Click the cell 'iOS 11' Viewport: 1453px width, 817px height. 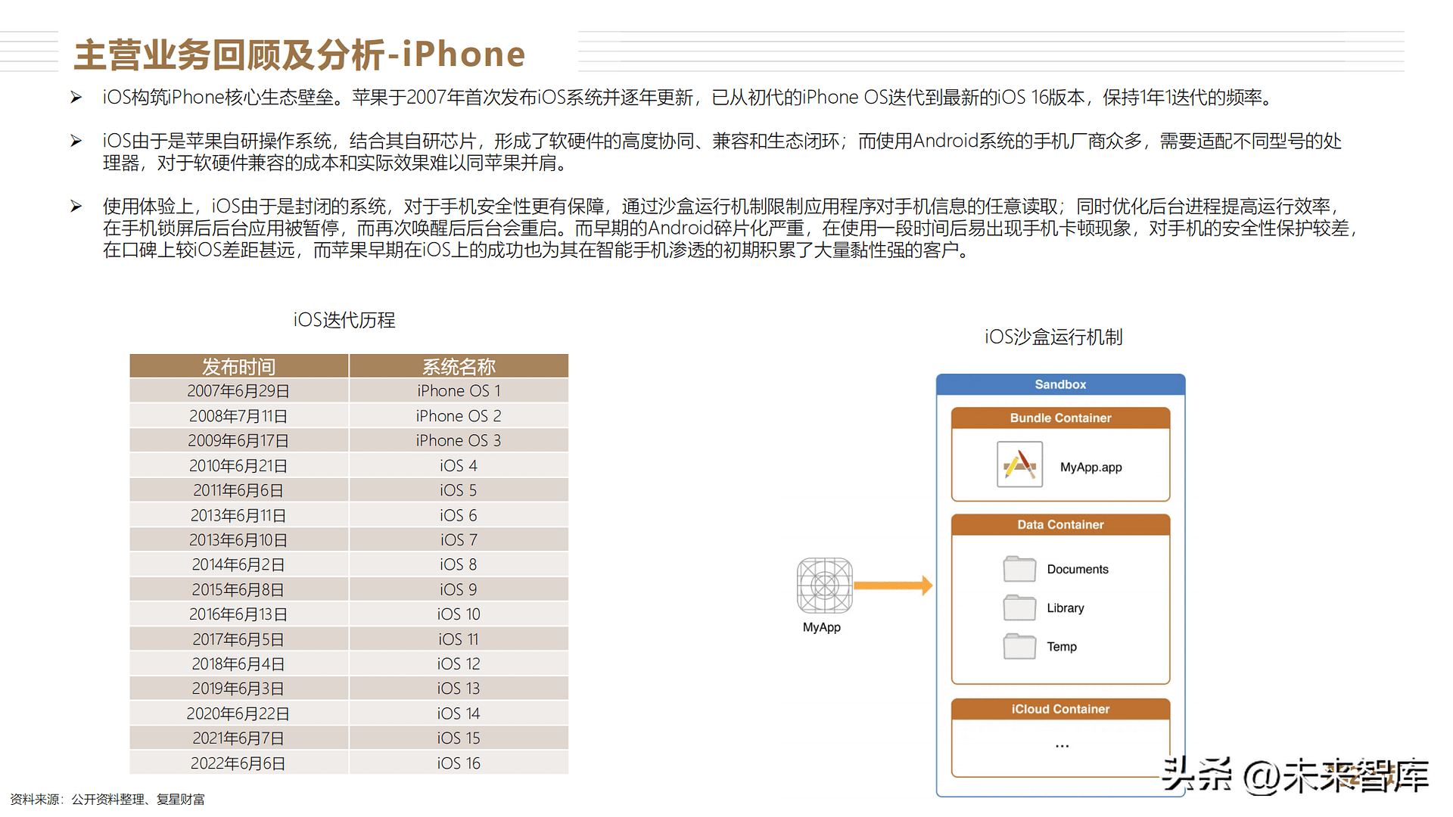(x=459, y=639)
